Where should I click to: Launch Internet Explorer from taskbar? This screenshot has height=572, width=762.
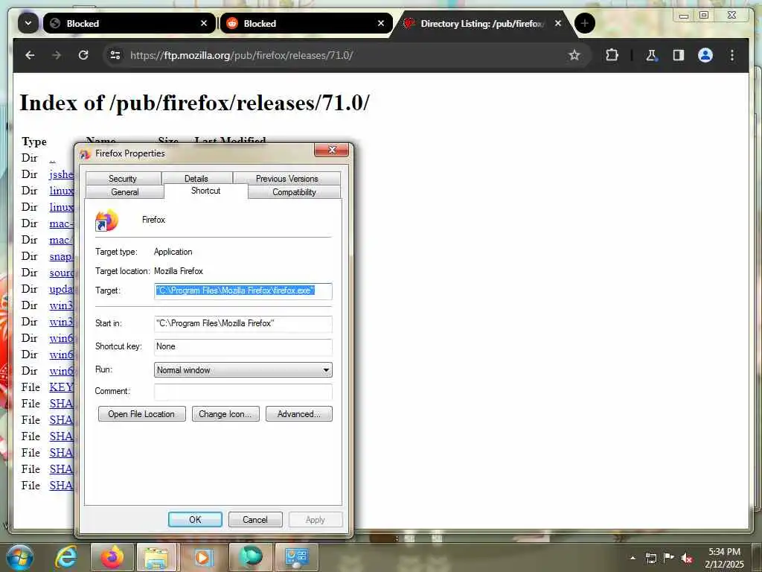[66, 557]
